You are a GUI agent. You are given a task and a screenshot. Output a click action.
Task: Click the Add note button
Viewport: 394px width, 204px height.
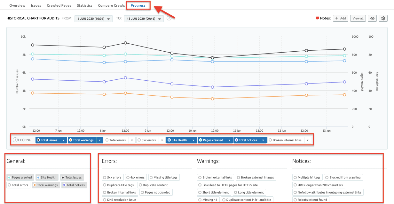(340, 18)
